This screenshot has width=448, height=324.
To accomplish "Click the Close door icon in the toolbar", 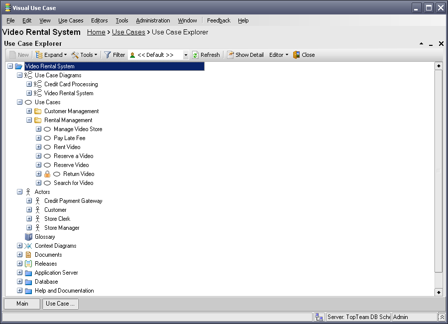I will coord(296,55).
